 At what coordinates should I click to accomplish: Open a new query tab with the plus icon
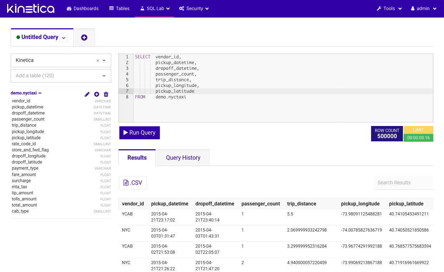coord(84,37)
